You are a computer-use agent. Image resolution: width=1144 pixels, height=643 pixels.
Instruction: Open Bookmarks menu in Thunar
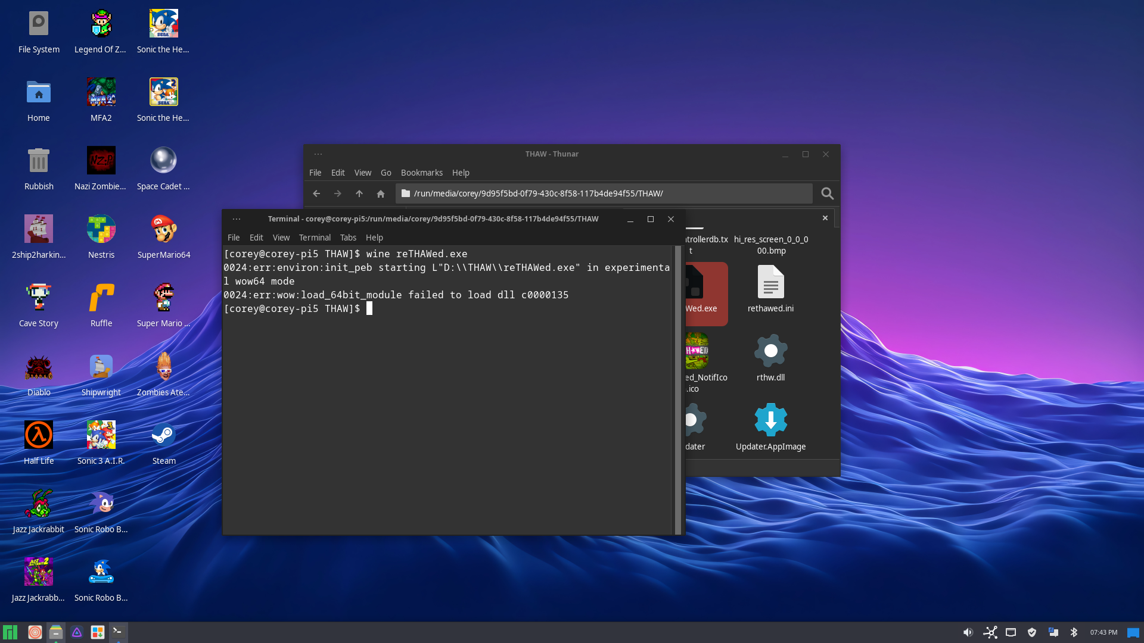(x=421, y=173)
